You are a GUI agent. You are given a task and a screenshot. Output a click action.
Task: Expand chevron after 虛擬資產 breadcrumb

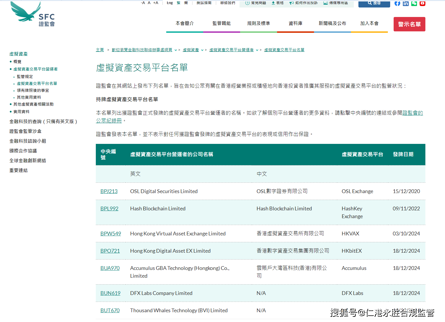point(202,50)
